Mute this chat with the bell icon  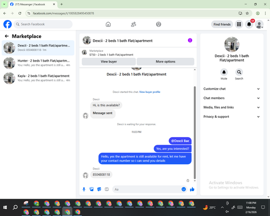[224, 72]
